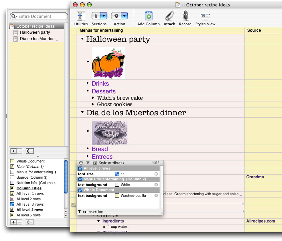282x241 pixels.
Task: Collapse the Desserts row
Action: tap(88, 91)
